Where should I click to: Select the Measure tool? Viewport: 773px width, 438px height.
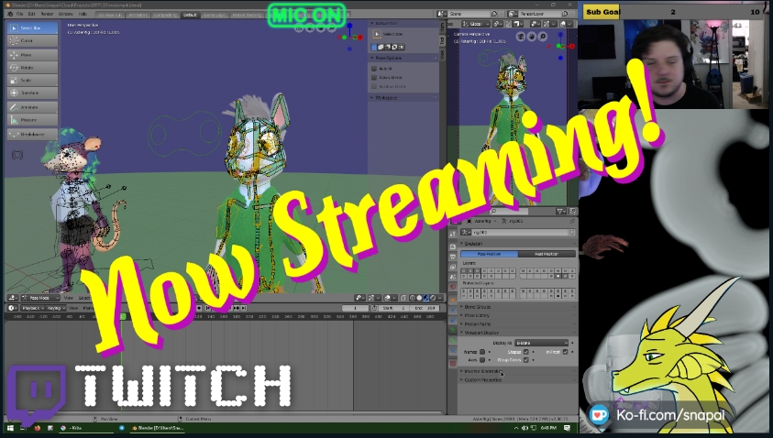click(32, 120)
